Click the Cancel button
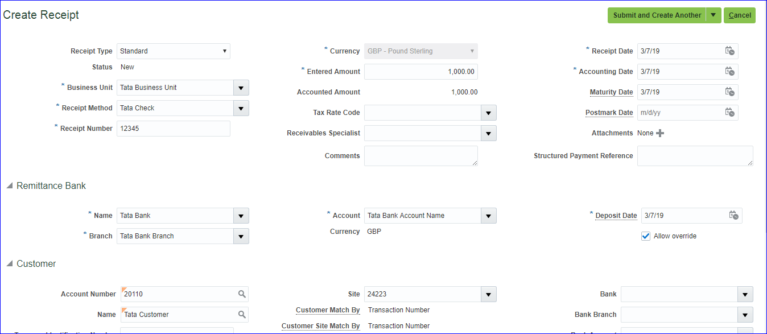767x334 pixels. 740,15
